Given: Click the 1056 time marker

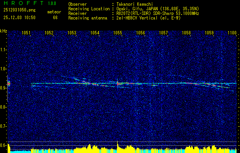Looking at the screenshot, I should 140,33.
